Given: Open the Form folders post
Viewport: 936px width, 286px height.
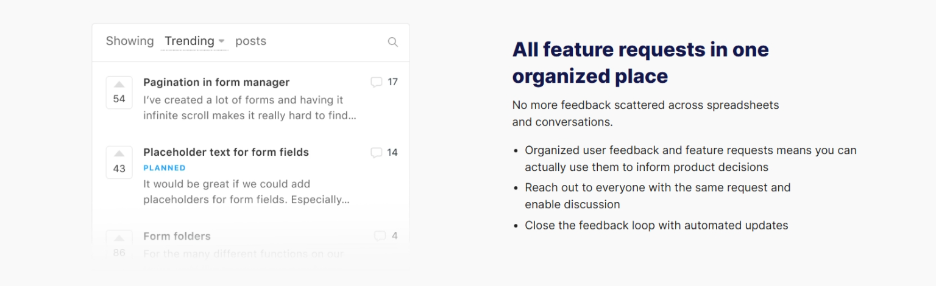Looking at the screenshot, I should 177,236.
